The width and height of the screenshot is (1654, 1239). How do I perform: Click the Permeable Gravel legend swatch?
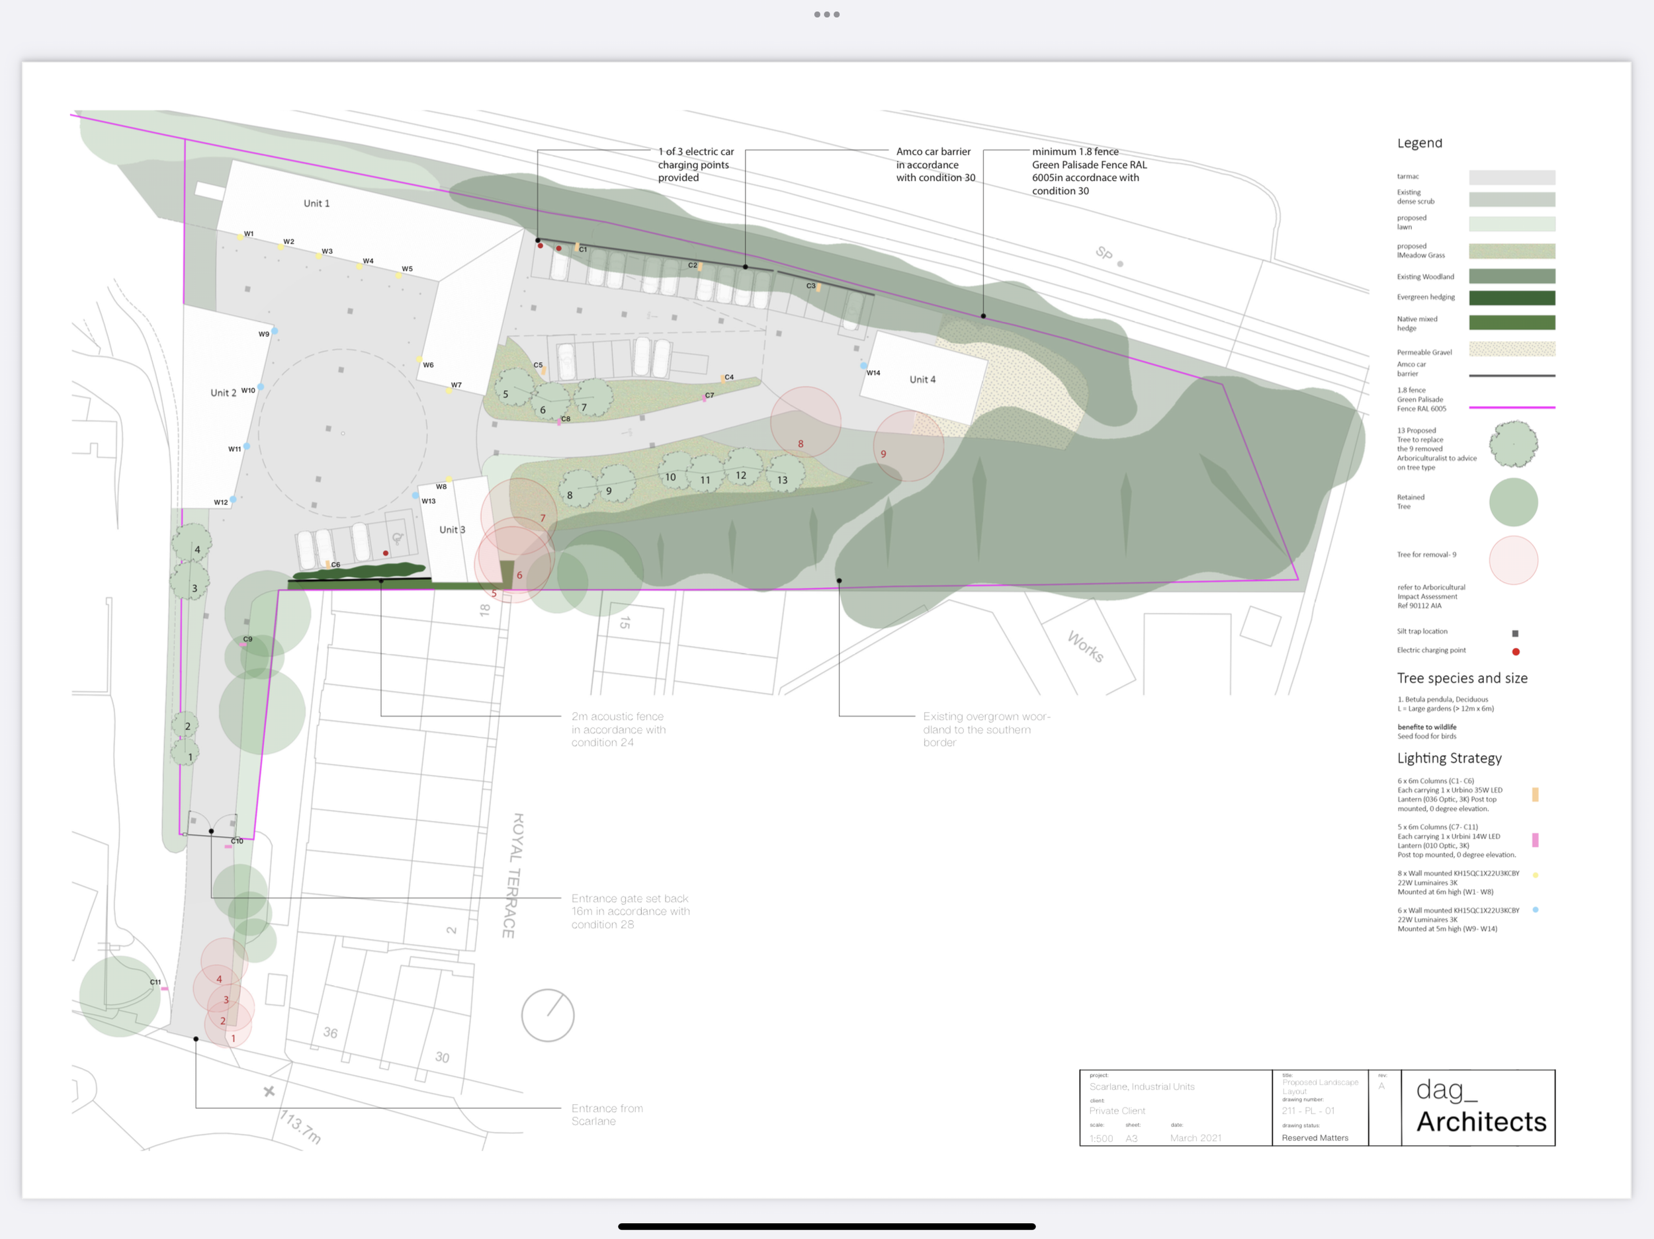click(1511, 349)
